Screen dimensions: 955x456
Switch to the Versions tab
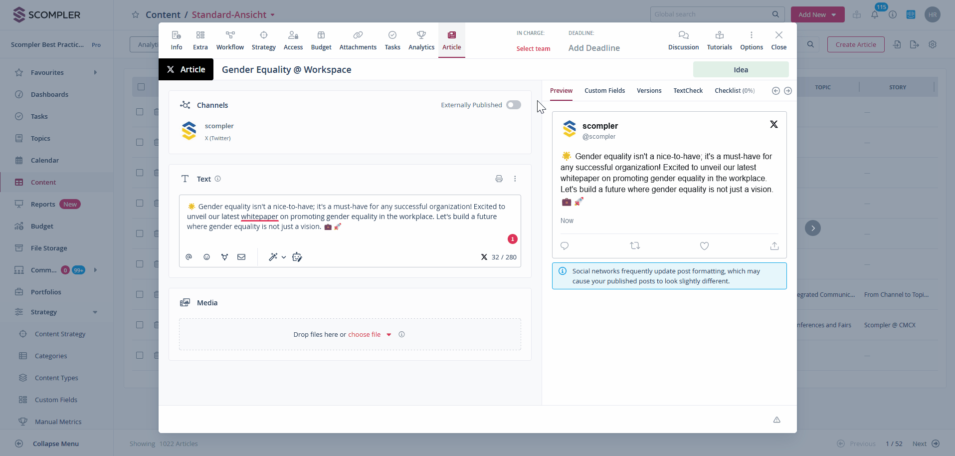[649, 91]
